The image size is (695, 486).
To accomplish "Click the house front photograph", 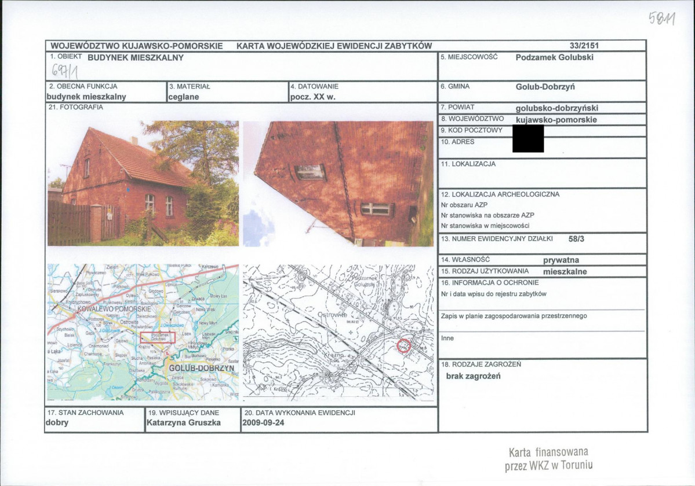I will [x=143, y=183].
